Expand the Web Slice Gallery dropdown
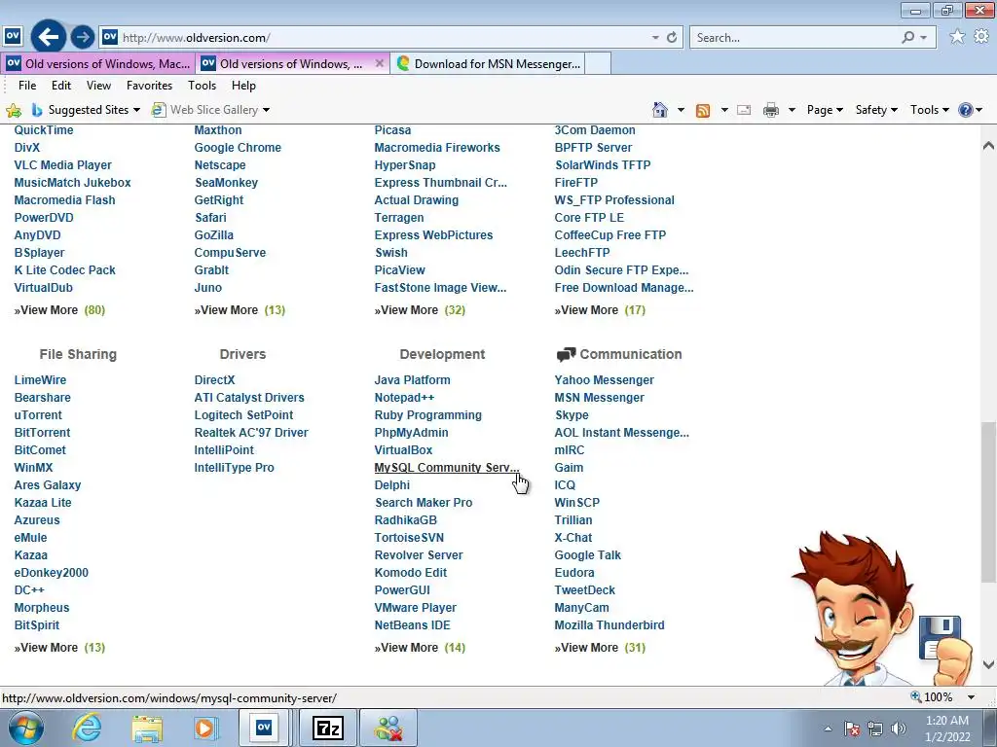The height and width of the screenshot is (747, 997). click(266, 110)
